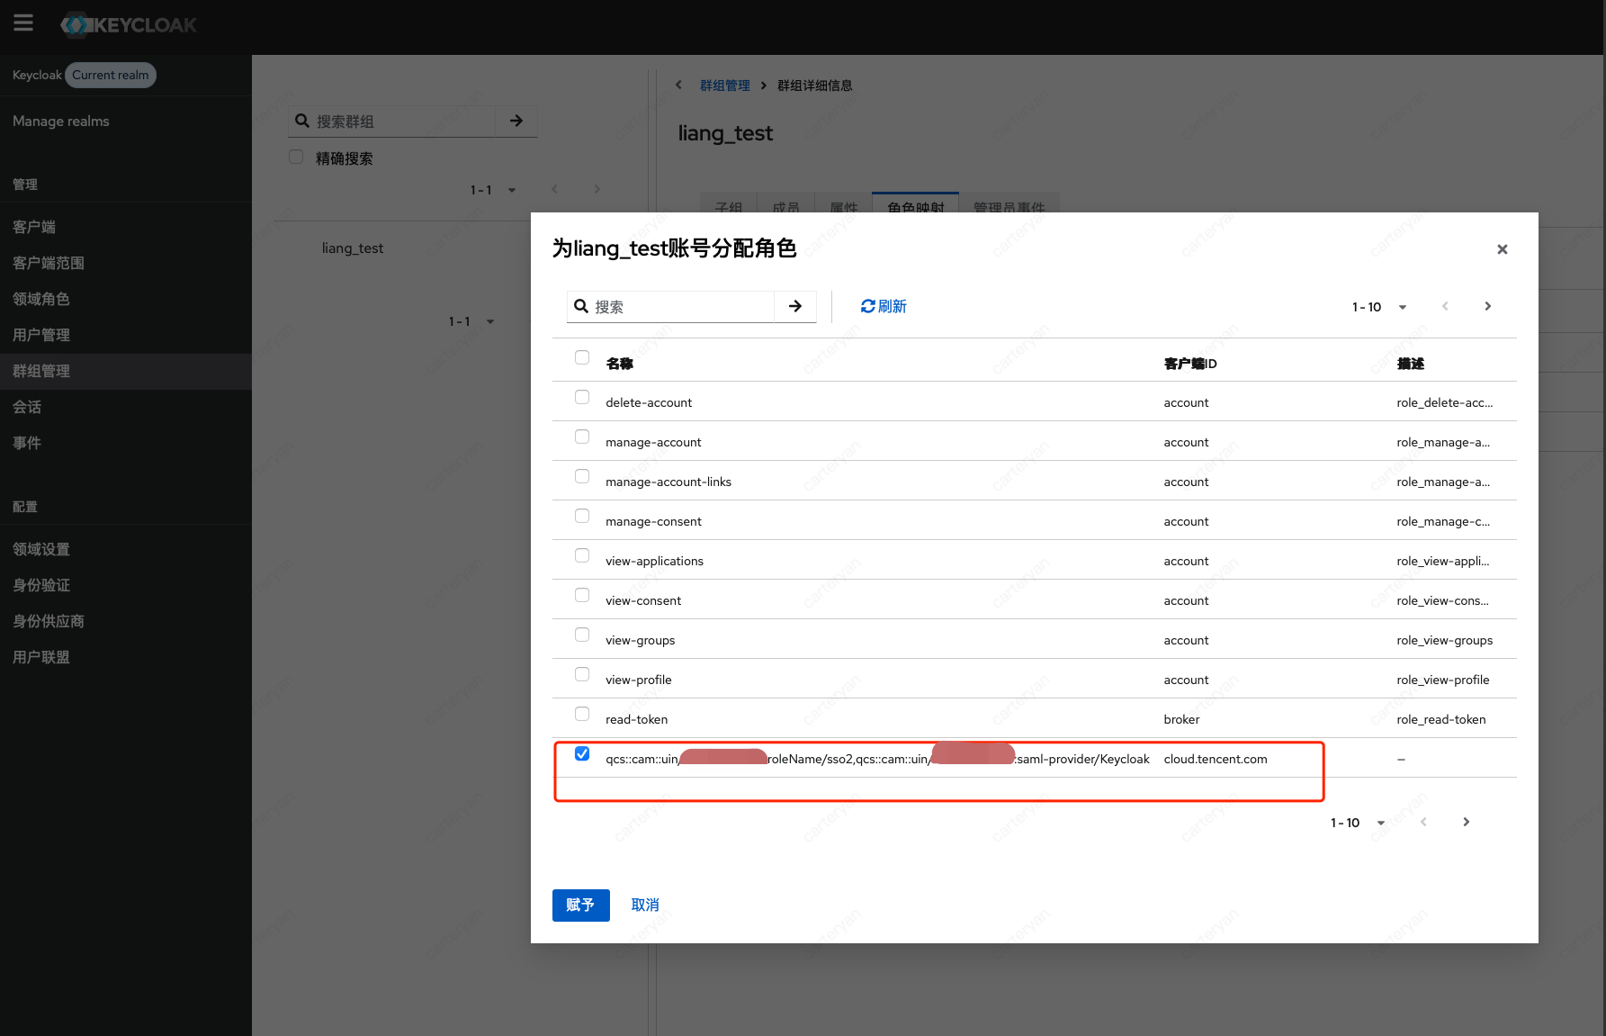Image resolution: width=1606 pixels, height=1036 pixels.
Task: Toggle the select-all roles header checkbox
Action: pos(582,358)
